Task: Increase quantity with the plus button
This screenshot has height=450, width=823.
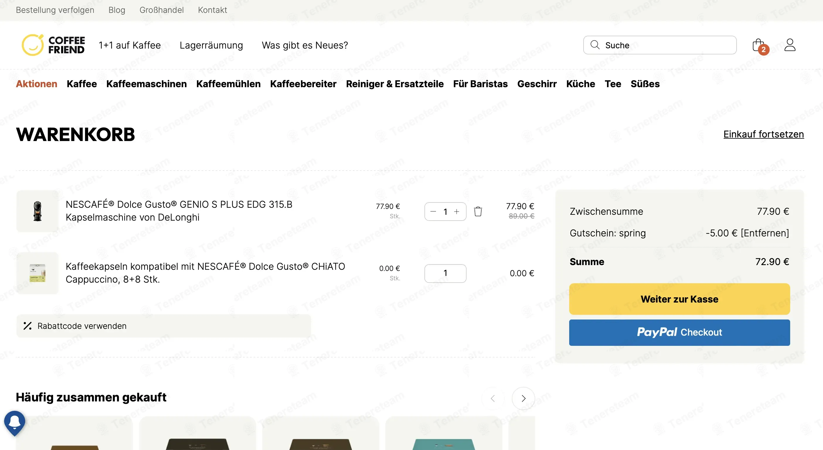Action: (x=457, y=212)
